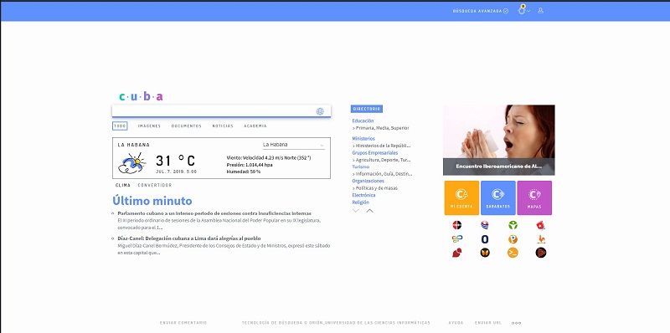Toggle the Búsqueda Avanzada check circle

(x=506, y=11)
